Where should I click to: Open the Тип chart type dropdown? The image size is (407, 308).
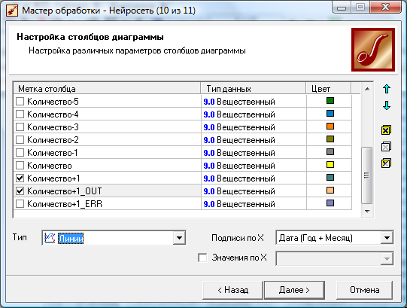(179, 238)
